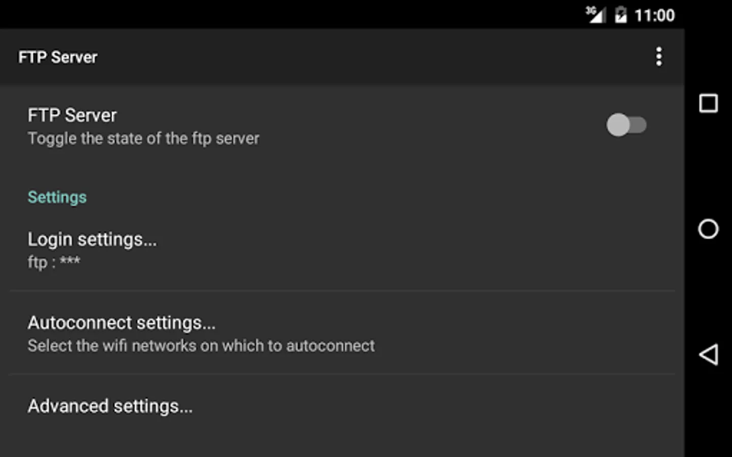Viewport: 732px width, 457px height.
Task: Open Login settings
Action: click(x=93, y=240)
